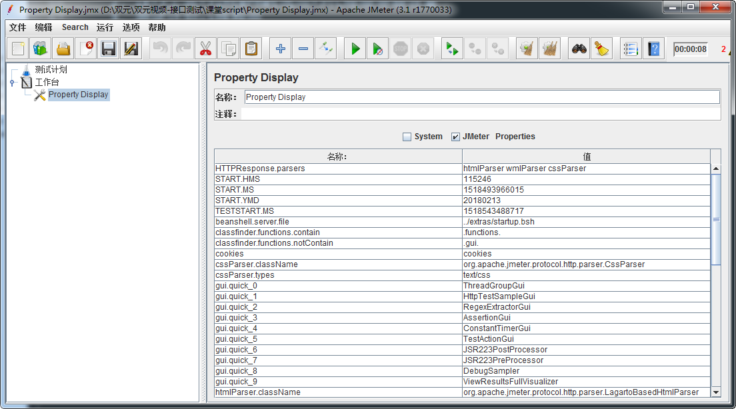Click the .gui. value cell
The height and width of the screenshot is (409, 736).
586,243
